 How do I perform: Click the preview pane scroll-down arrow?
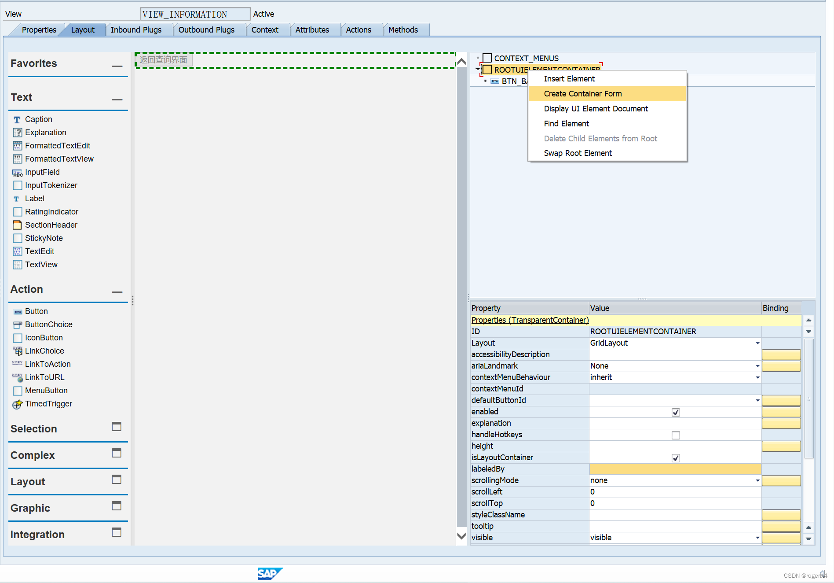[x=461, y=536]
